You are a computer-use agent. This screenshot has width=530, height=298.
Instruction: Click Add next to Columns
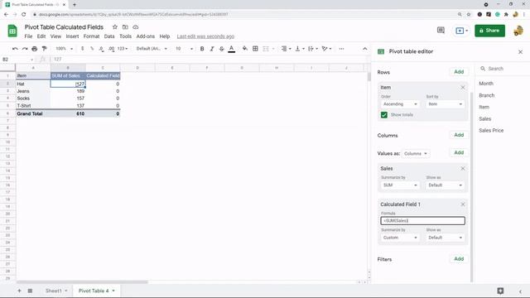point(459,135)
